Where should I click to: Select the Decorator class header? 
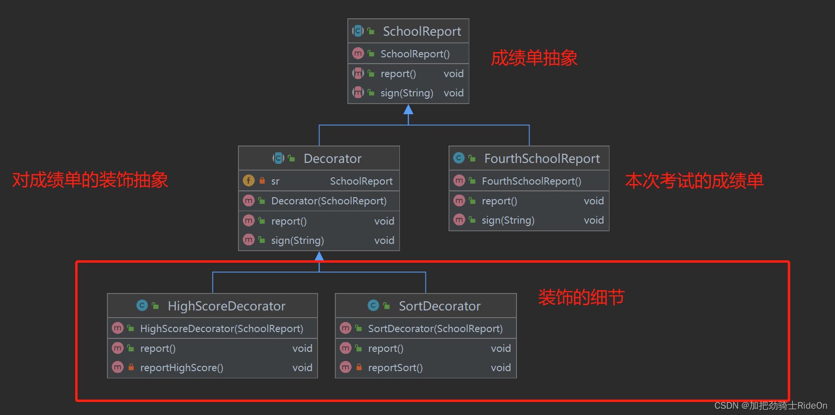(319, 158)
